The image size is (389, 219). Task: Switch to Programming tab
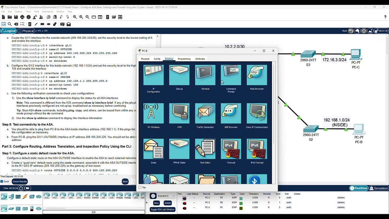tap(184, 59)
